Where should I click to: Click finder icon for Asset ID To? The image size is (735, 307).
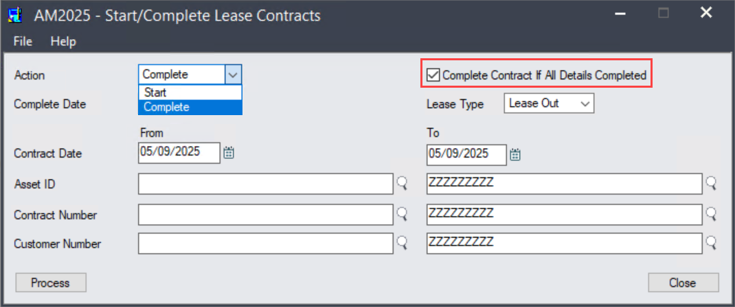[711, 184]
